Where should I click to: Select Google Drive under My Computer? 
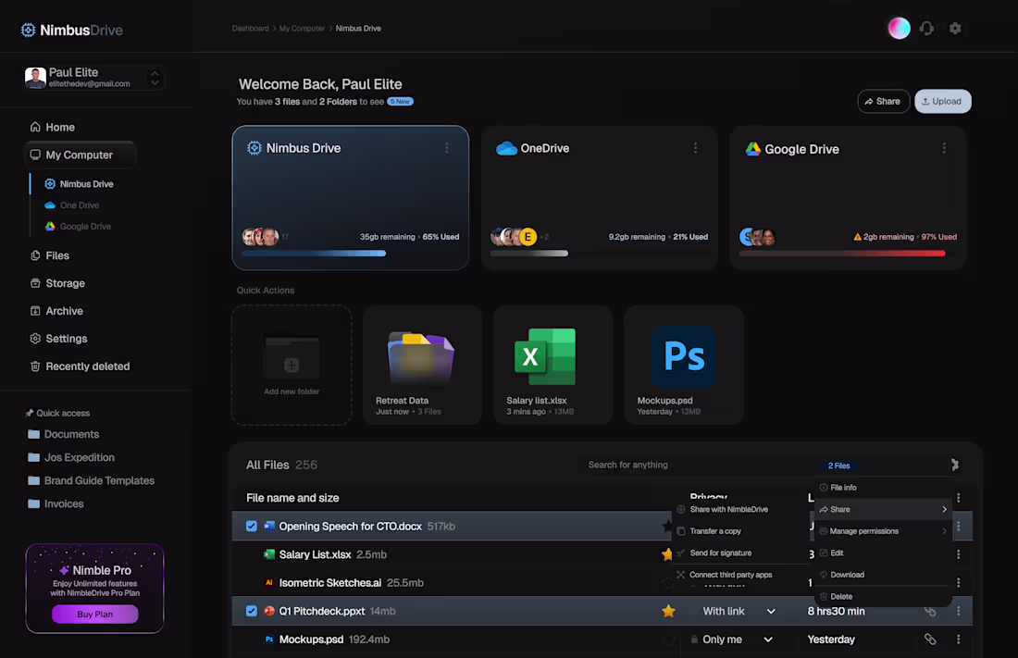tap(77, 227)
